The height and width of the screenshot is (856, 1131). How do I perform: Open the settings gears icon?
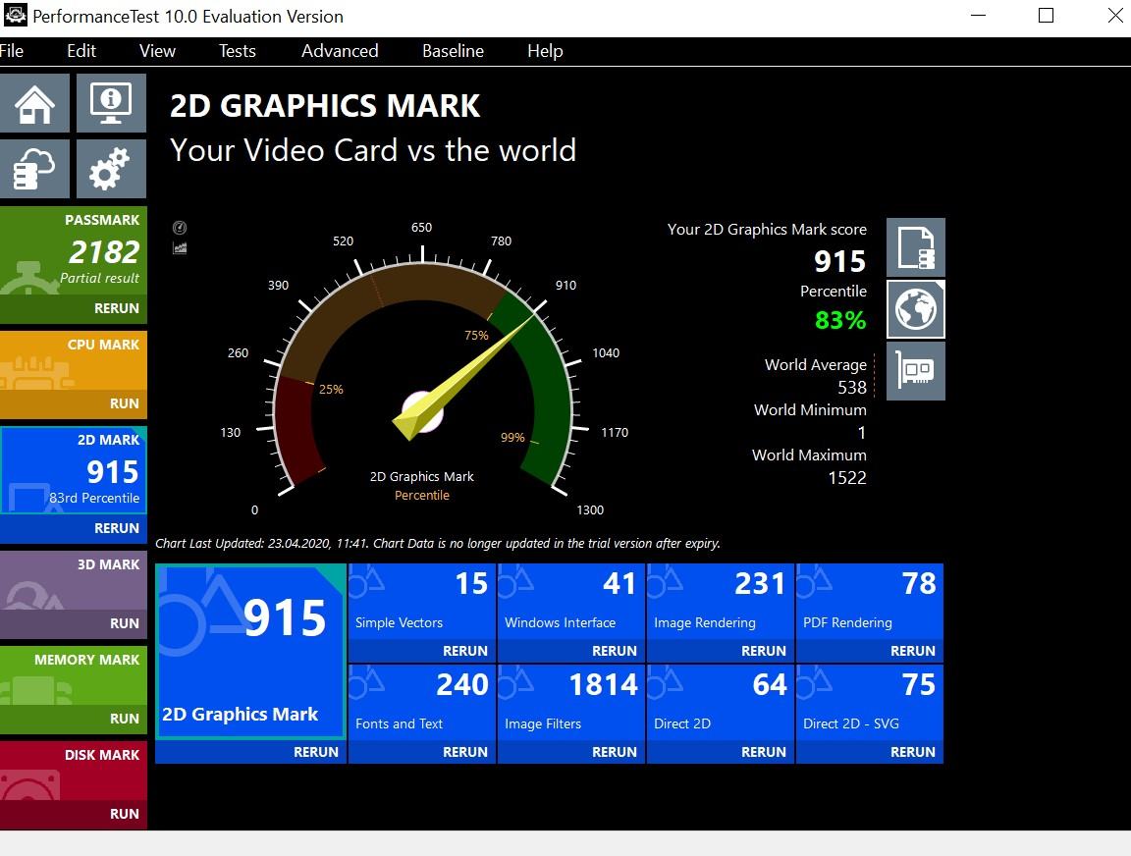click(x=111, y=169)
